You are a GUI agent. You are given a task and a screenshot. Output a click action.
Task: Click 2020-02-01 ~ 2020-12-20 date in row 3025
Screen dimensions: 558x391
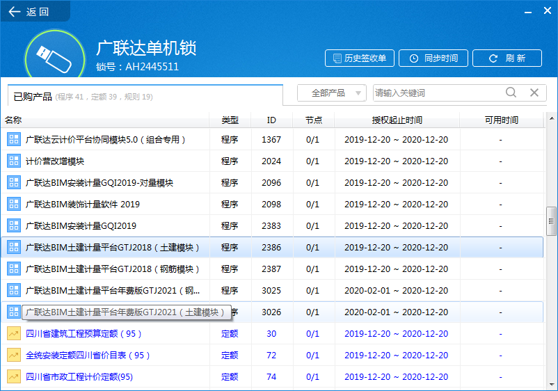click(396, 291)
